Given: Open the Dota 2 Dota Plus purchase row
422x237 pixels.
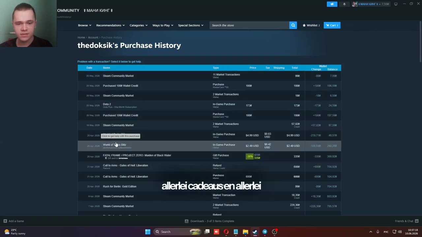Looking at the screenshot, I should 209,105.
